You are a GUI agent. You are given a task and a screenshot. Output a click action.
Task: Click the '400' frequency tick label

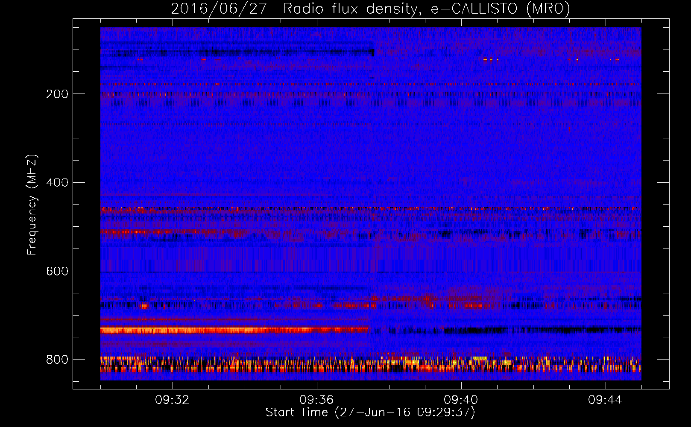pos(57,183)
